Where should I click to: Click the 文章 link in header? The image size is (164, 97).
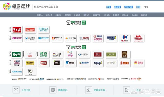pyautogui.click(x=146, y=7)
